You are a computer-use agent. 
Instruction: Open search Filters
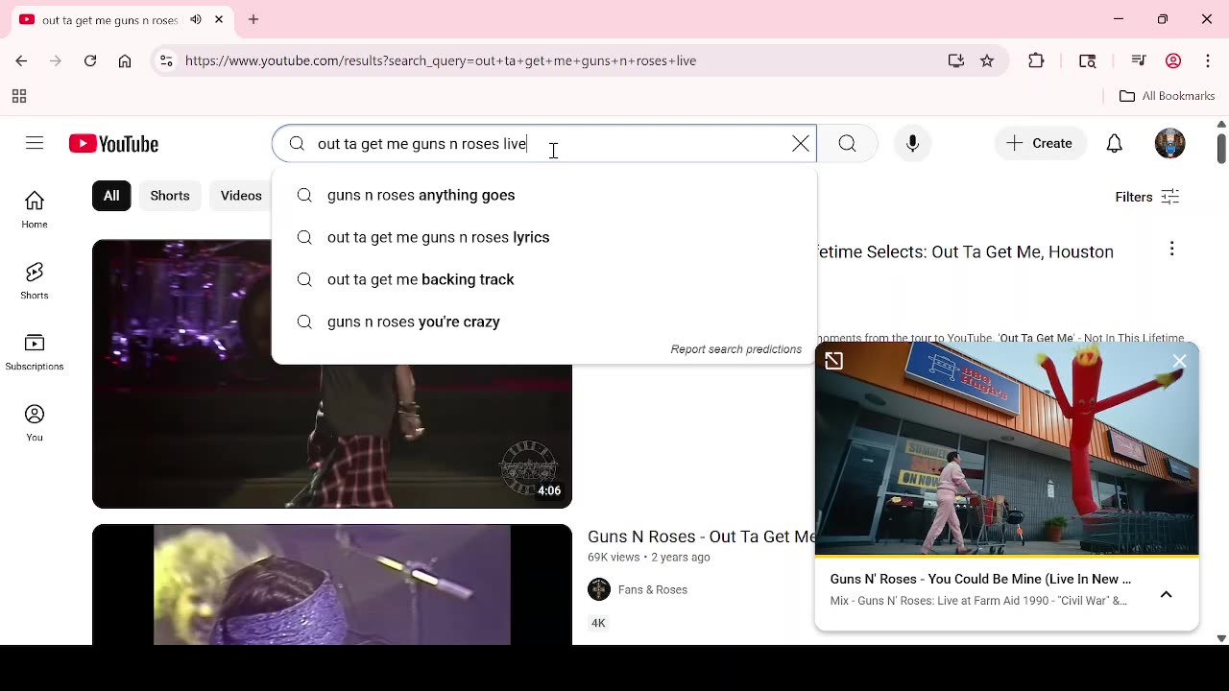coord(1147,197)
